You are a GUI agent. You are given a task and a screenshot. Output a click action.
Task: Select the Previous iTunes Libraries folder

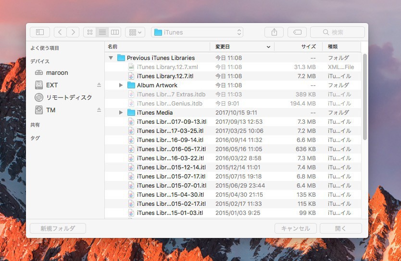[233, 58]
